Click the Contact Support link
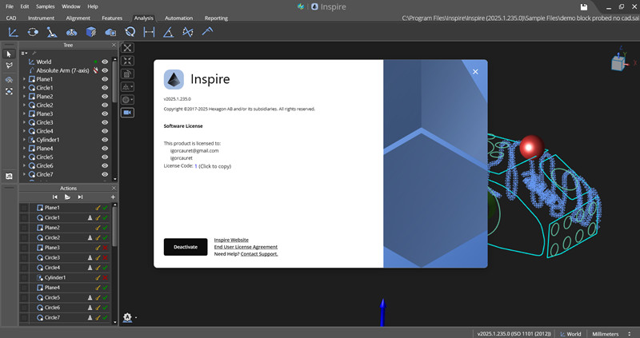Screen dimensions: 640x338 [259, 254]
